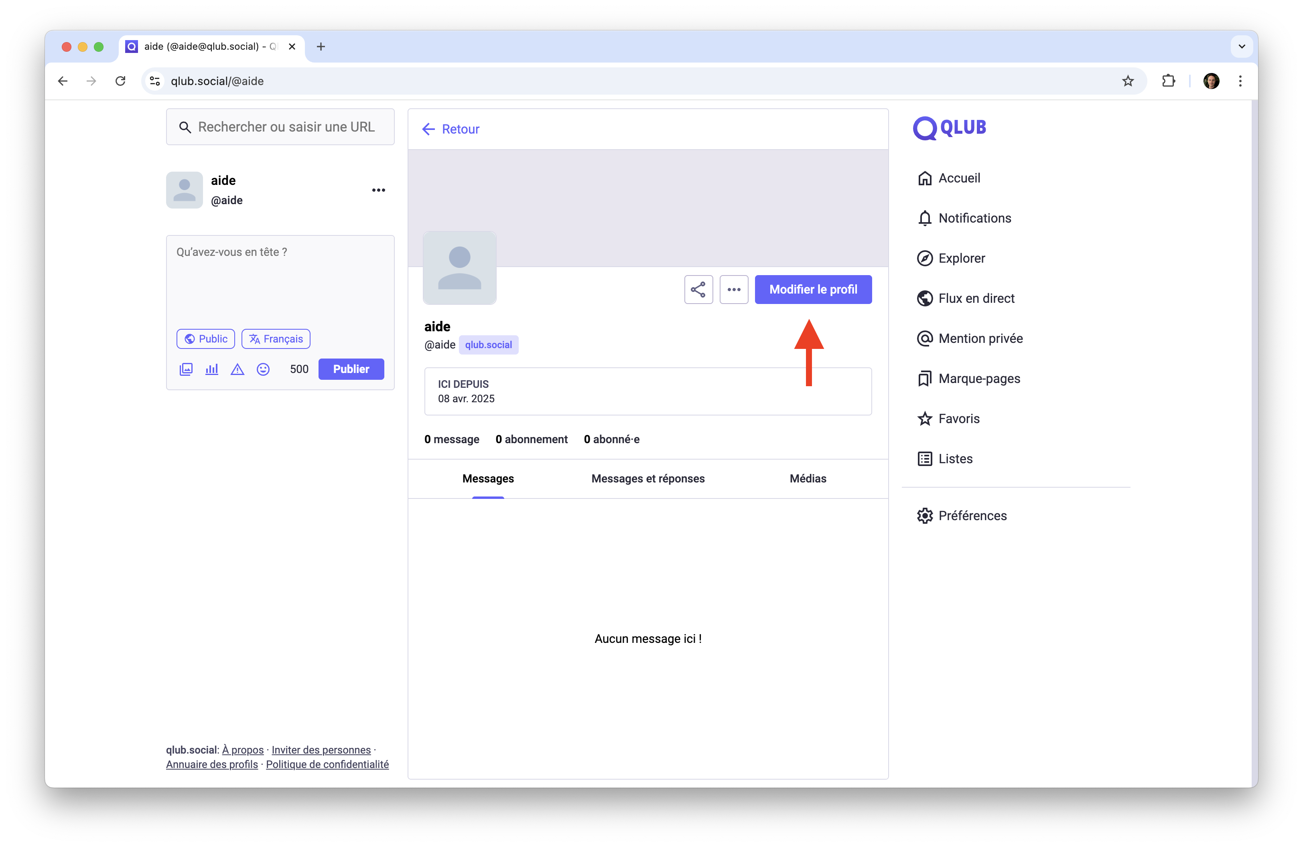Click the Accueil home icon
Screen dimensions: 1303x847
pyautogui.click(x=924, y=178)
